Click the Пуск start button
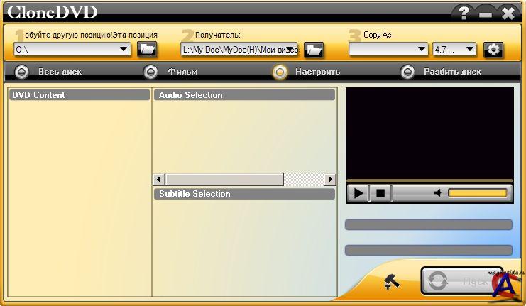Viewport: 526px width, 306px height. [461, 280]
